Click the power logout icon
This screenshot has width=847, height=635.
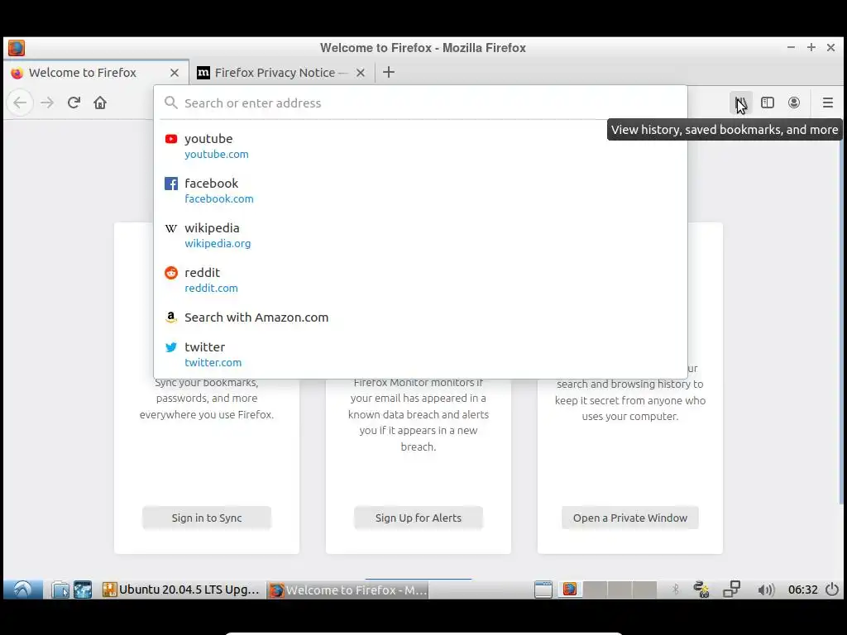tap(832, 590)
